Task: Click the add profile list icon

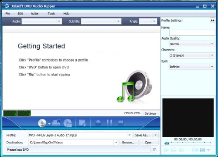Action: pyautogui.click(x=82, y=123)
